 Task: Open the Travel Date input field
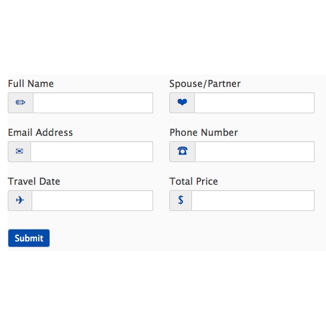92,200
